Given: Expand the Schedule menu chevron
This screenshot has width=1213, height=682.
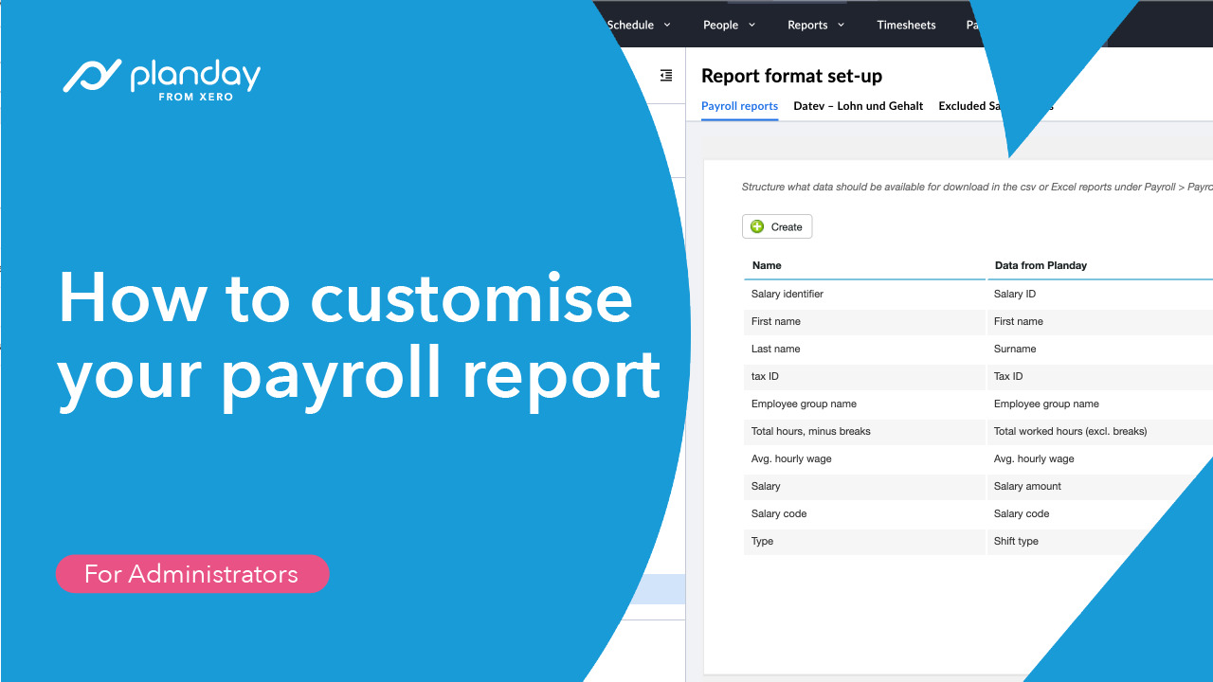Looking at the screenshot, I should coord(667,26).
